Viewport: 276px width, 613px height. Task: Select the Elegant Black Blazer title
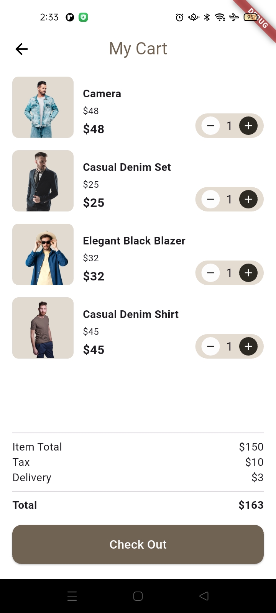134,241
